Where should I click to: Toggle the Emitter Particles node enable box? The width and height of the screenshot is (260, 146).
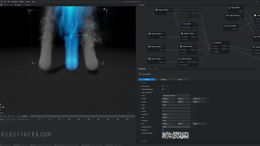pyautogui.click(x=197, y=59)
